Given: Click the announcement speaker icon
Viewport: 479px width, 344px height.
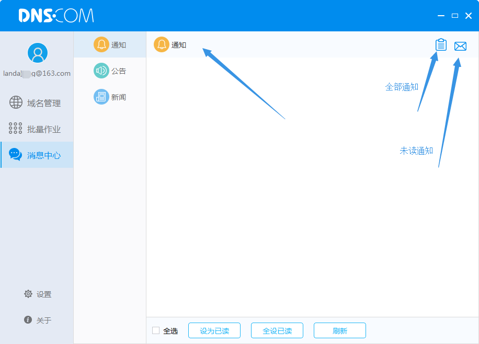Looking at the screenshot, I should click(x=101, y=71).
